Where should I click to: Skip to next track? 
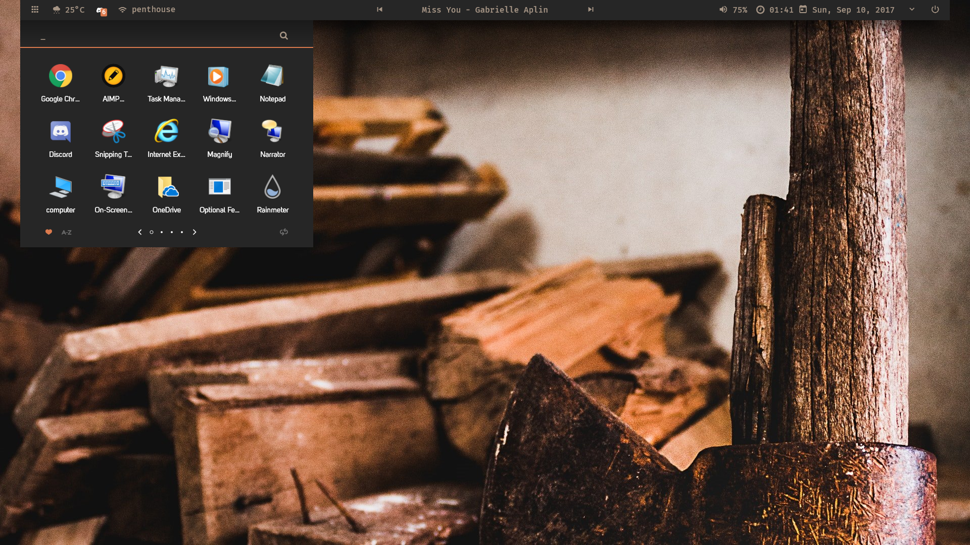[x=590, y=10]
